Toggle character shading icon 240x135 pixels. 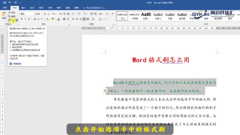click(64, 19)
